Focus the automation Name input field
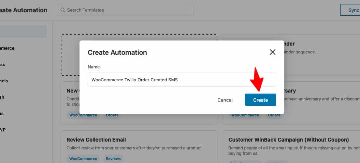360x163 pixels. pyautogui.click(x=182, y=80)
